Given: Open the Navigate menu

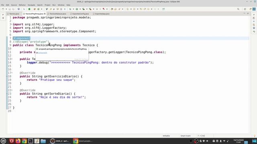Looking at the screenshot, I should pos(31,5).
